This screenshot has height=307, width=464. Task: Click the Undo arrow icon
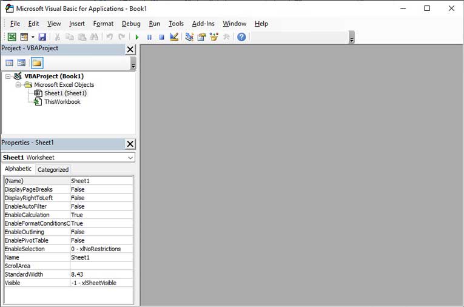[x=110, y=37]
